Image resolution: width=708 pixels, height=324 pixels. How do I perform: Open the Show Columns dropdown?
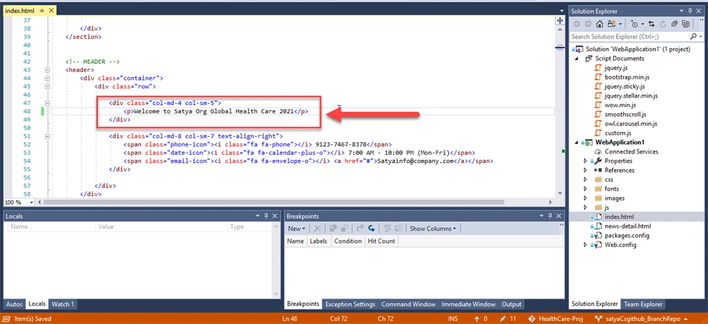(x=433, y=229)
